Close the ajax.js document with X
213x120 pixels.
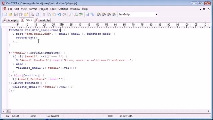pyautogui.click(x=209, y=9)
